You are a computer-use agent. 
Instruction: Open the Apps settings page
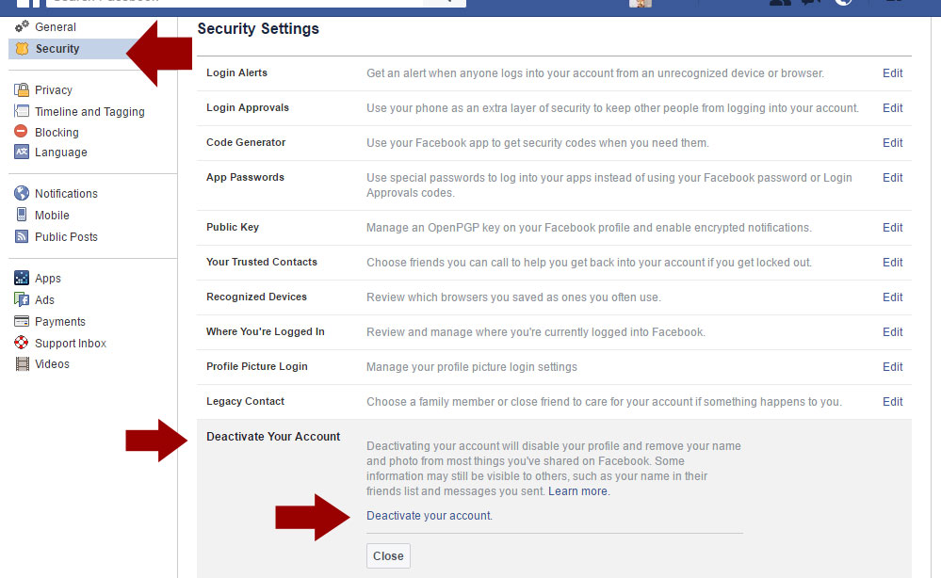click(x=47, y=279)
